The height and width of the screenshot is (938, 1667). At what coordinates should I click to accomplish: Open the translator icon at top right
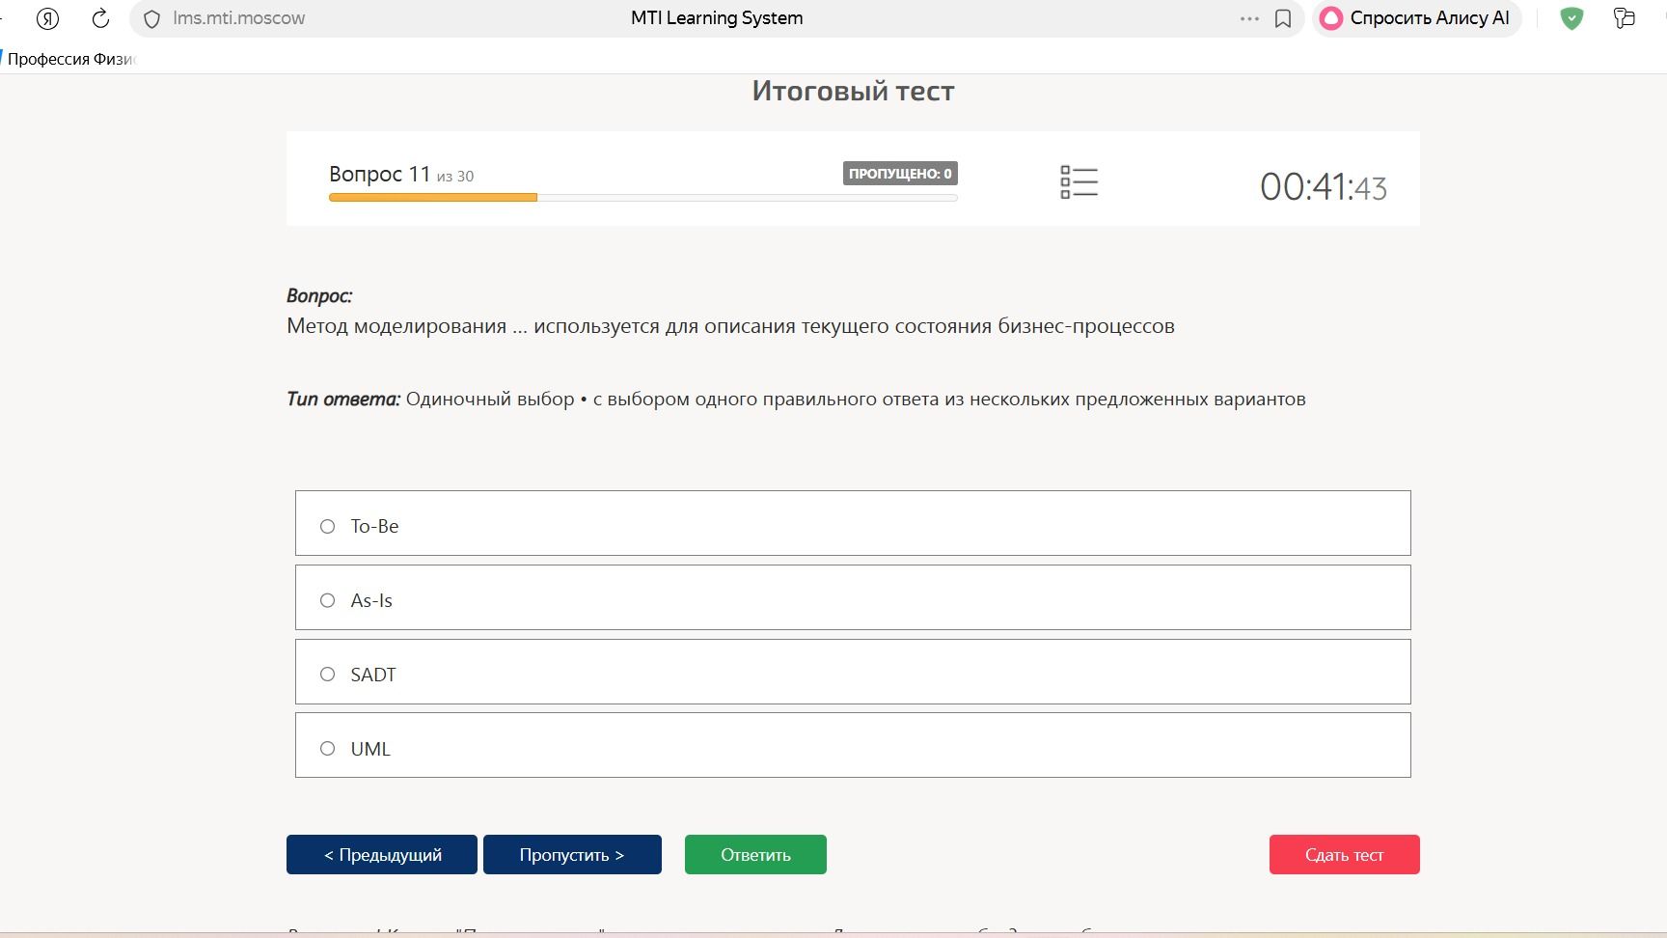1625,18
